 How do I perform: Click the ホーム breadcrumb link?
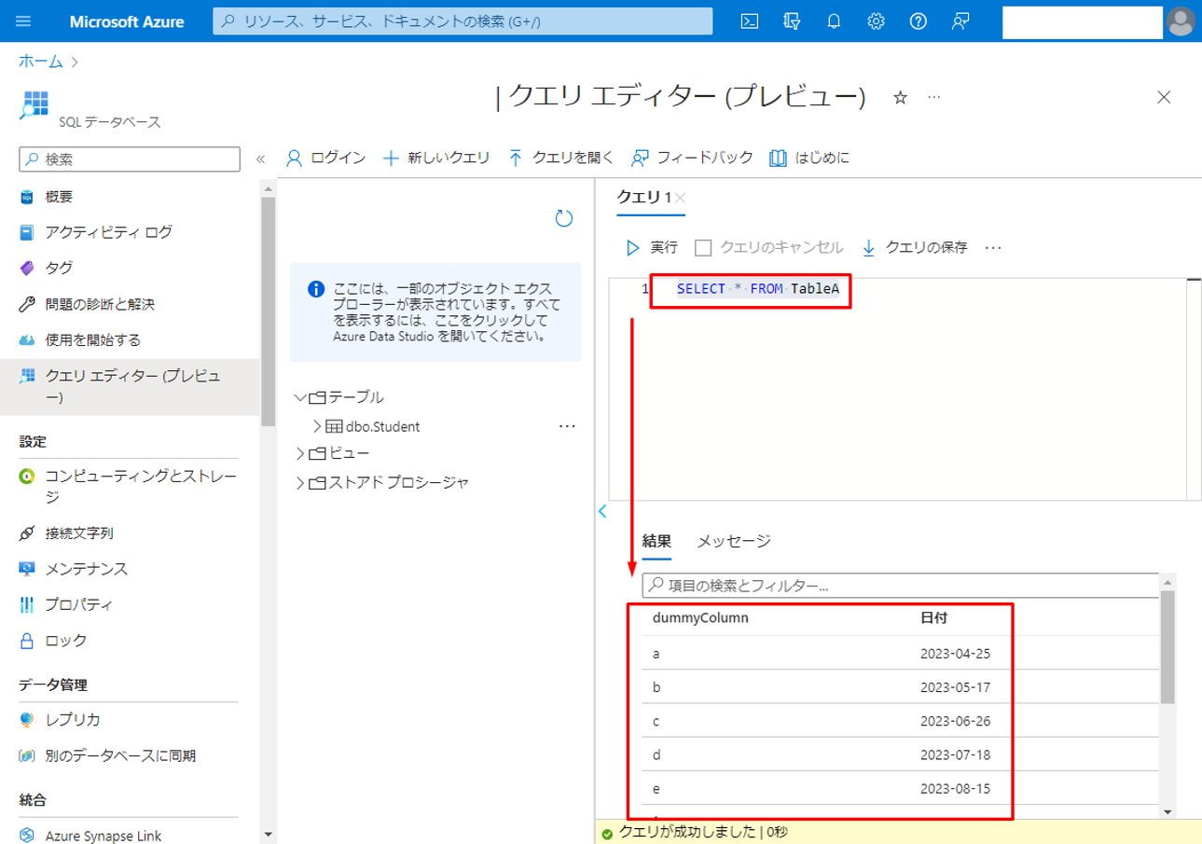41,62
